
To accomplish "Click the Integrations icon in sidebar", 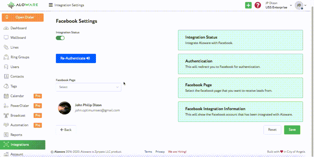I will (6, 144).
